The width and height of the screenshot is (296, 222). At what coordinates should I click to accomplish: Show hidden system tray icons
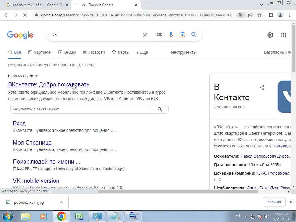tap(246, 217)
